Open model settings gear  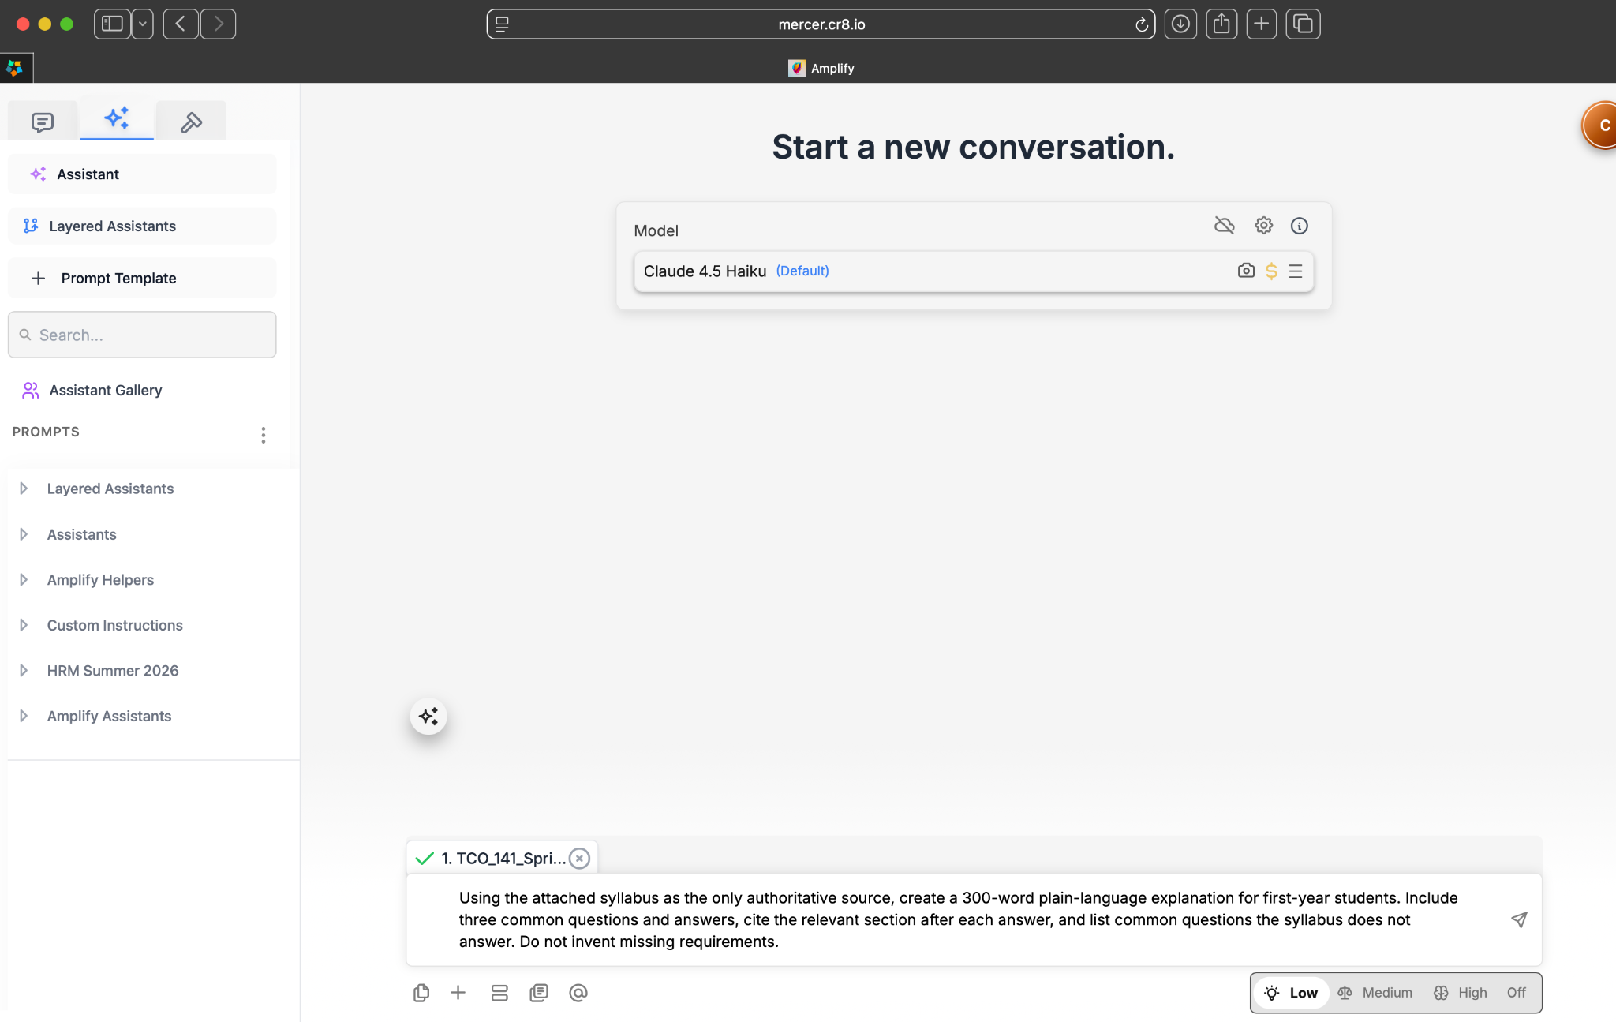pyautogui.click(x=1263, y=226)
